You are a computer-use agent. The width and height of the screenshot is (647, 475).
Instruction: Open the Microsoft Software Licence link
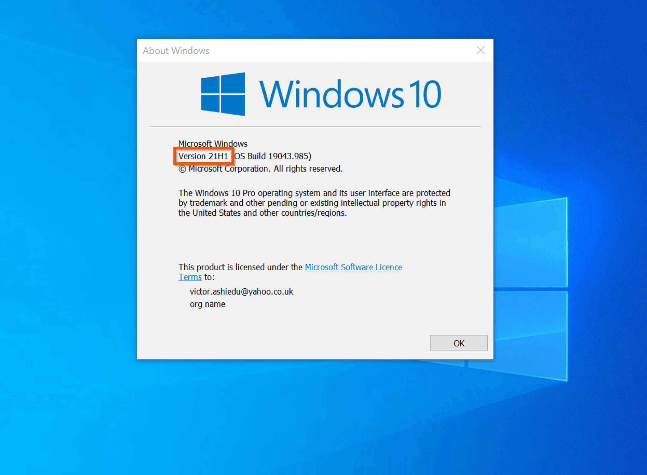(353, 267)
